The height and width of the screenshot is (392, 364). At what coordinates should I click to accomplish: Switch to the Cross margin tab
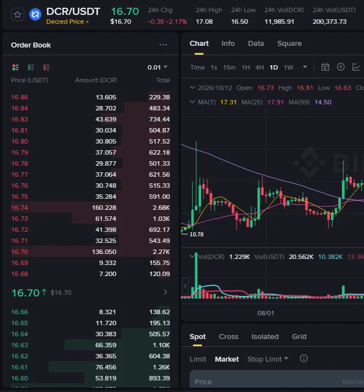click(x=228, y=336)
